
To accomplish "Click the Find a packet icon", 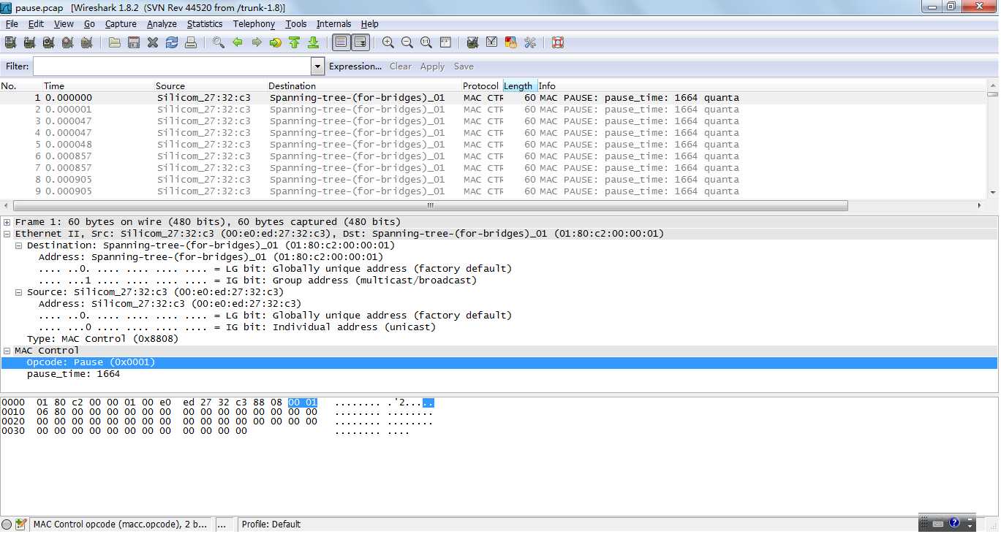I will (218, 42).
